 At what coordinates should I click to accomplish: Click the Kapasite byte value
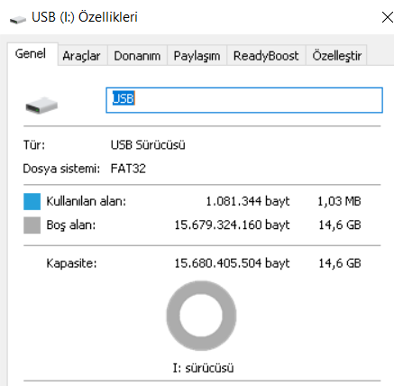[x=232, y=263]
